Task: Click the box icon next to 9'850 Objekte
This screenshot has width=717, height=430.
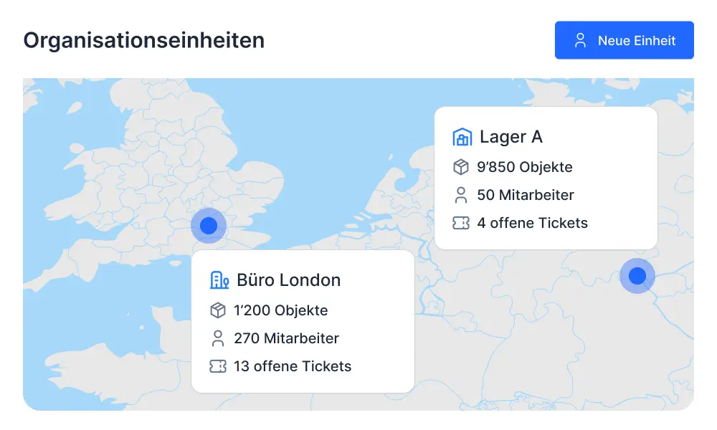Action: [461, 167]
